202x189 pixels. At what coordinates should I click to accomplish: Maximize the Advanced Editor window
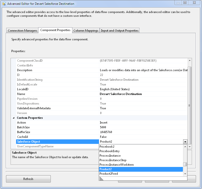coord(185,3)
